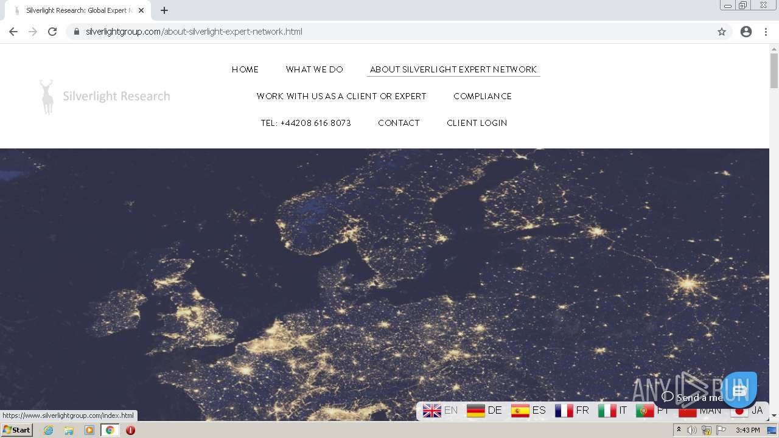Click the scrollbar up arrow
Image resolution: width=779 pixels, height=438 pixels.
point(774,48)
